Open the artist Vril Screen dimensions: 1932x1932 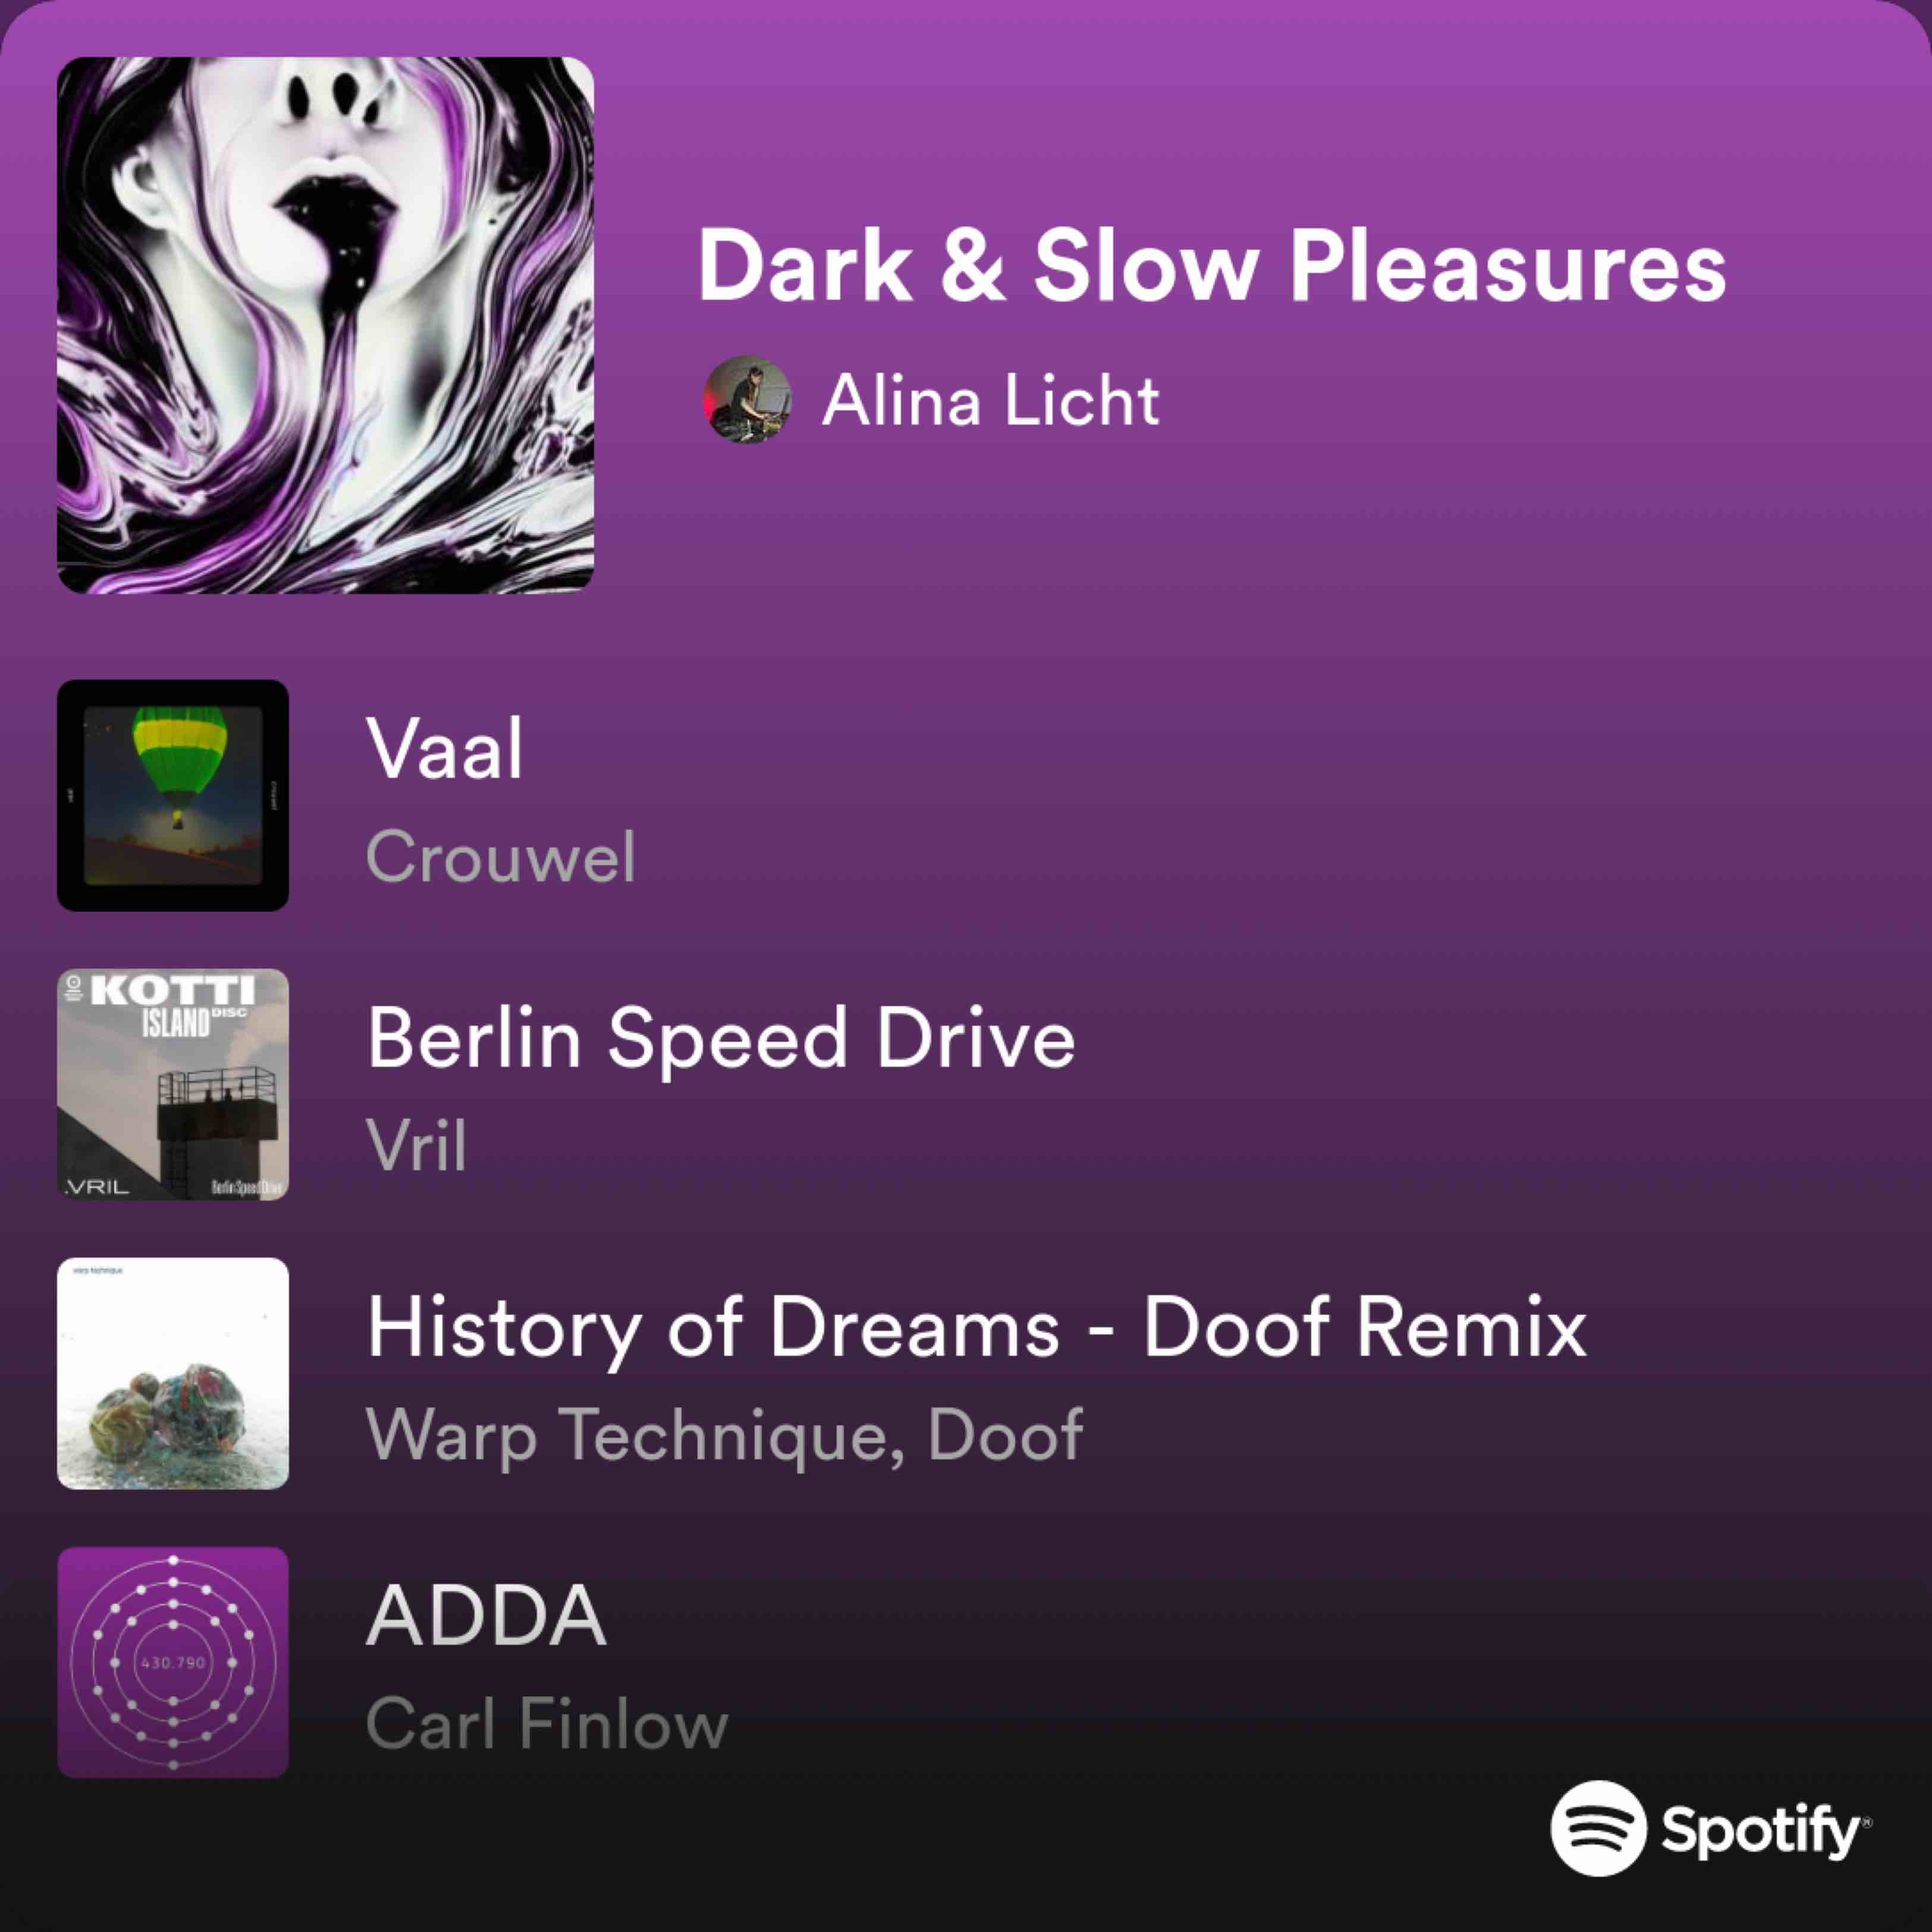coord(416,1145)
